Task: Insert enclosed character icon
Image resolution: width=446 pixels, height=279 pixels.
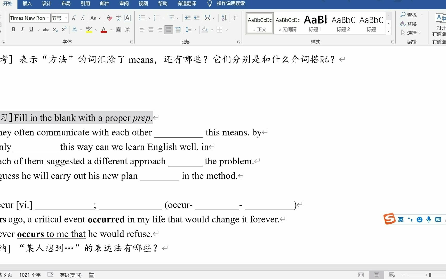Action: click(127, 30)
